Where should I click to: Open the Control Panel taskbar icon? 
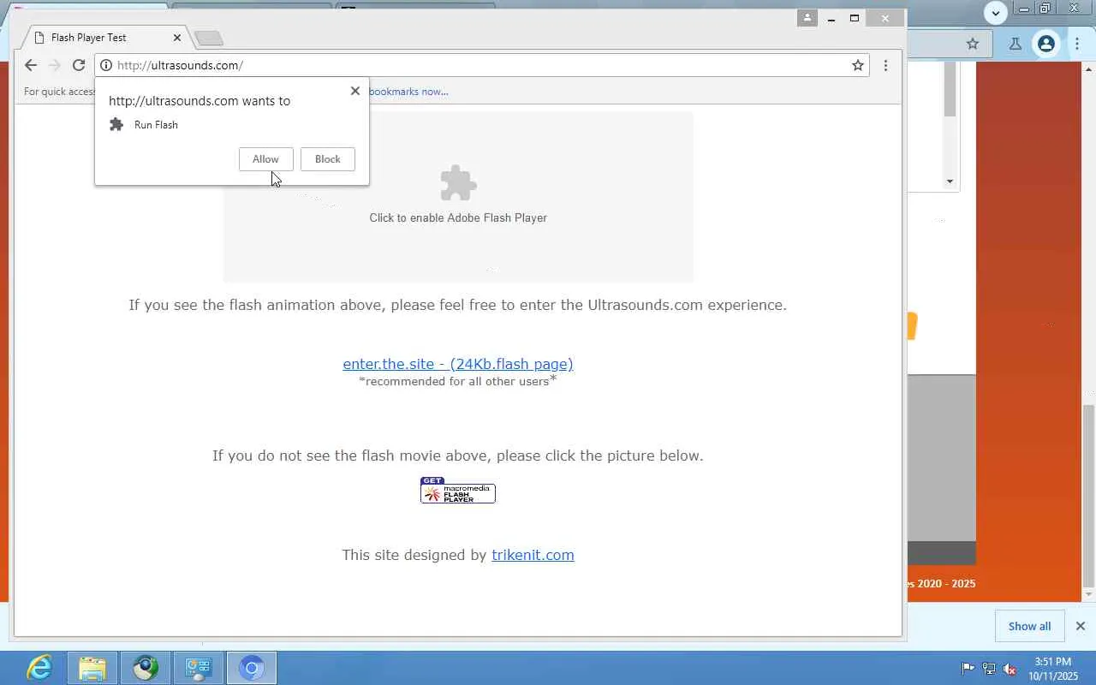click(x=199, y=668)
